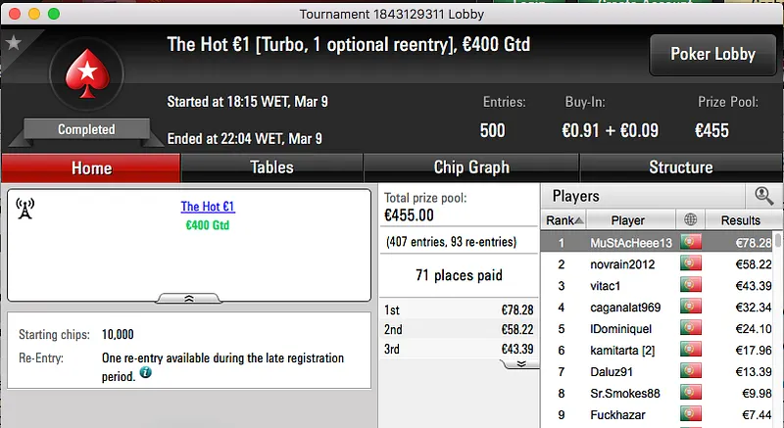
Task: Open the Chip Graph tab
Action: click(x=471, y=167)
